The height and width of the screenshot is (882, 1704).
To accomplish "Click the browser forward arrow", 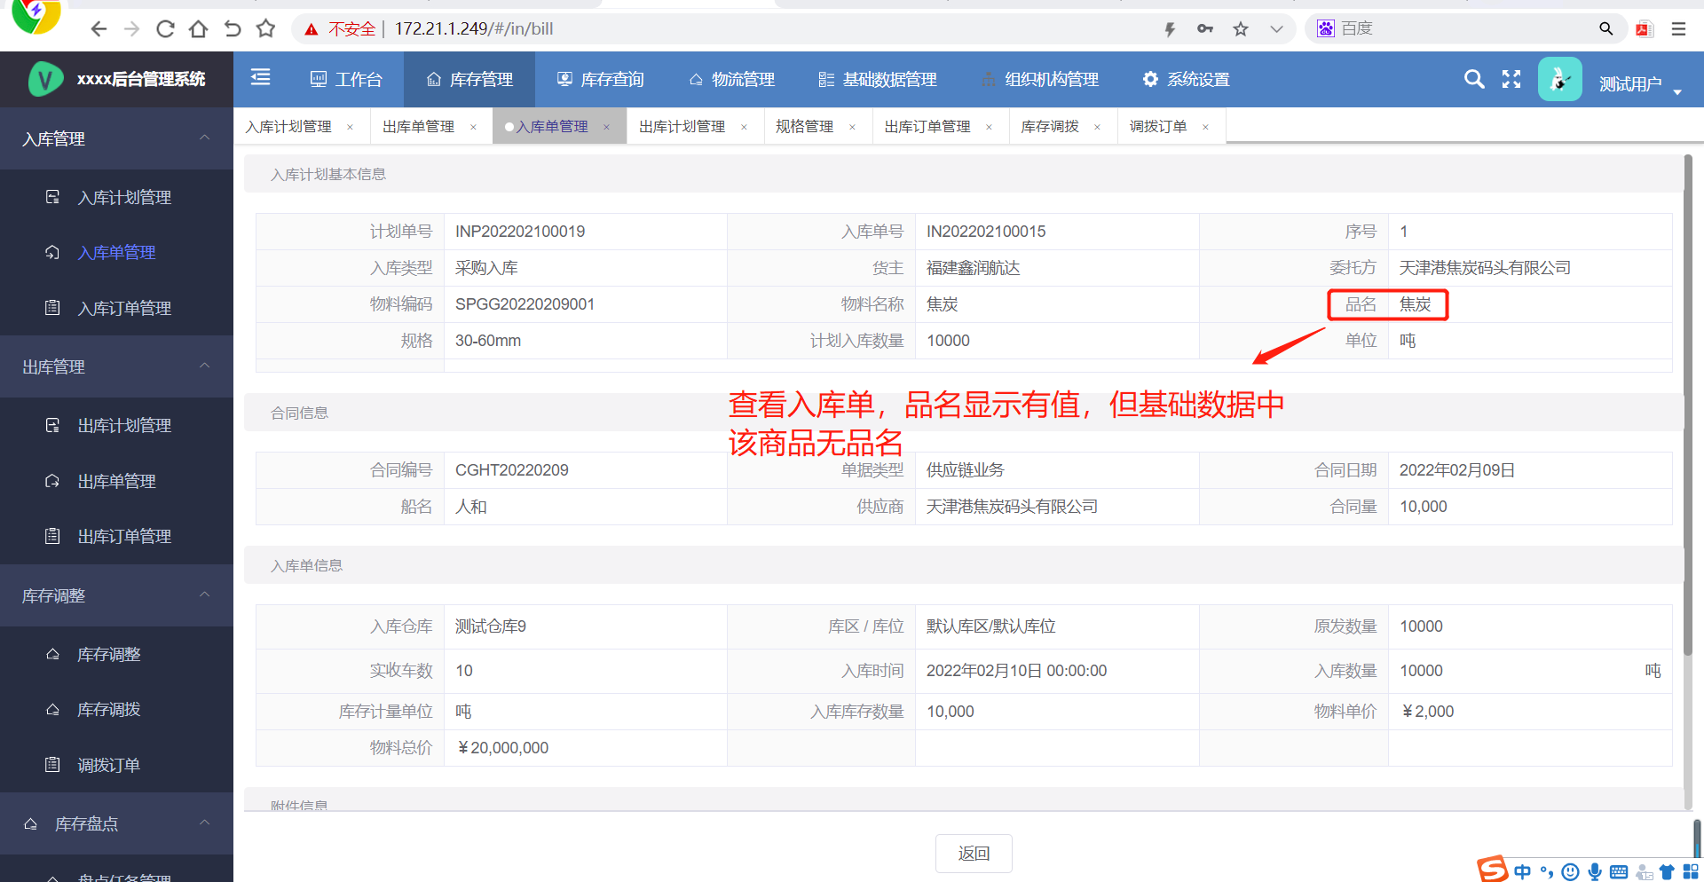I will [x=131, y=29].
